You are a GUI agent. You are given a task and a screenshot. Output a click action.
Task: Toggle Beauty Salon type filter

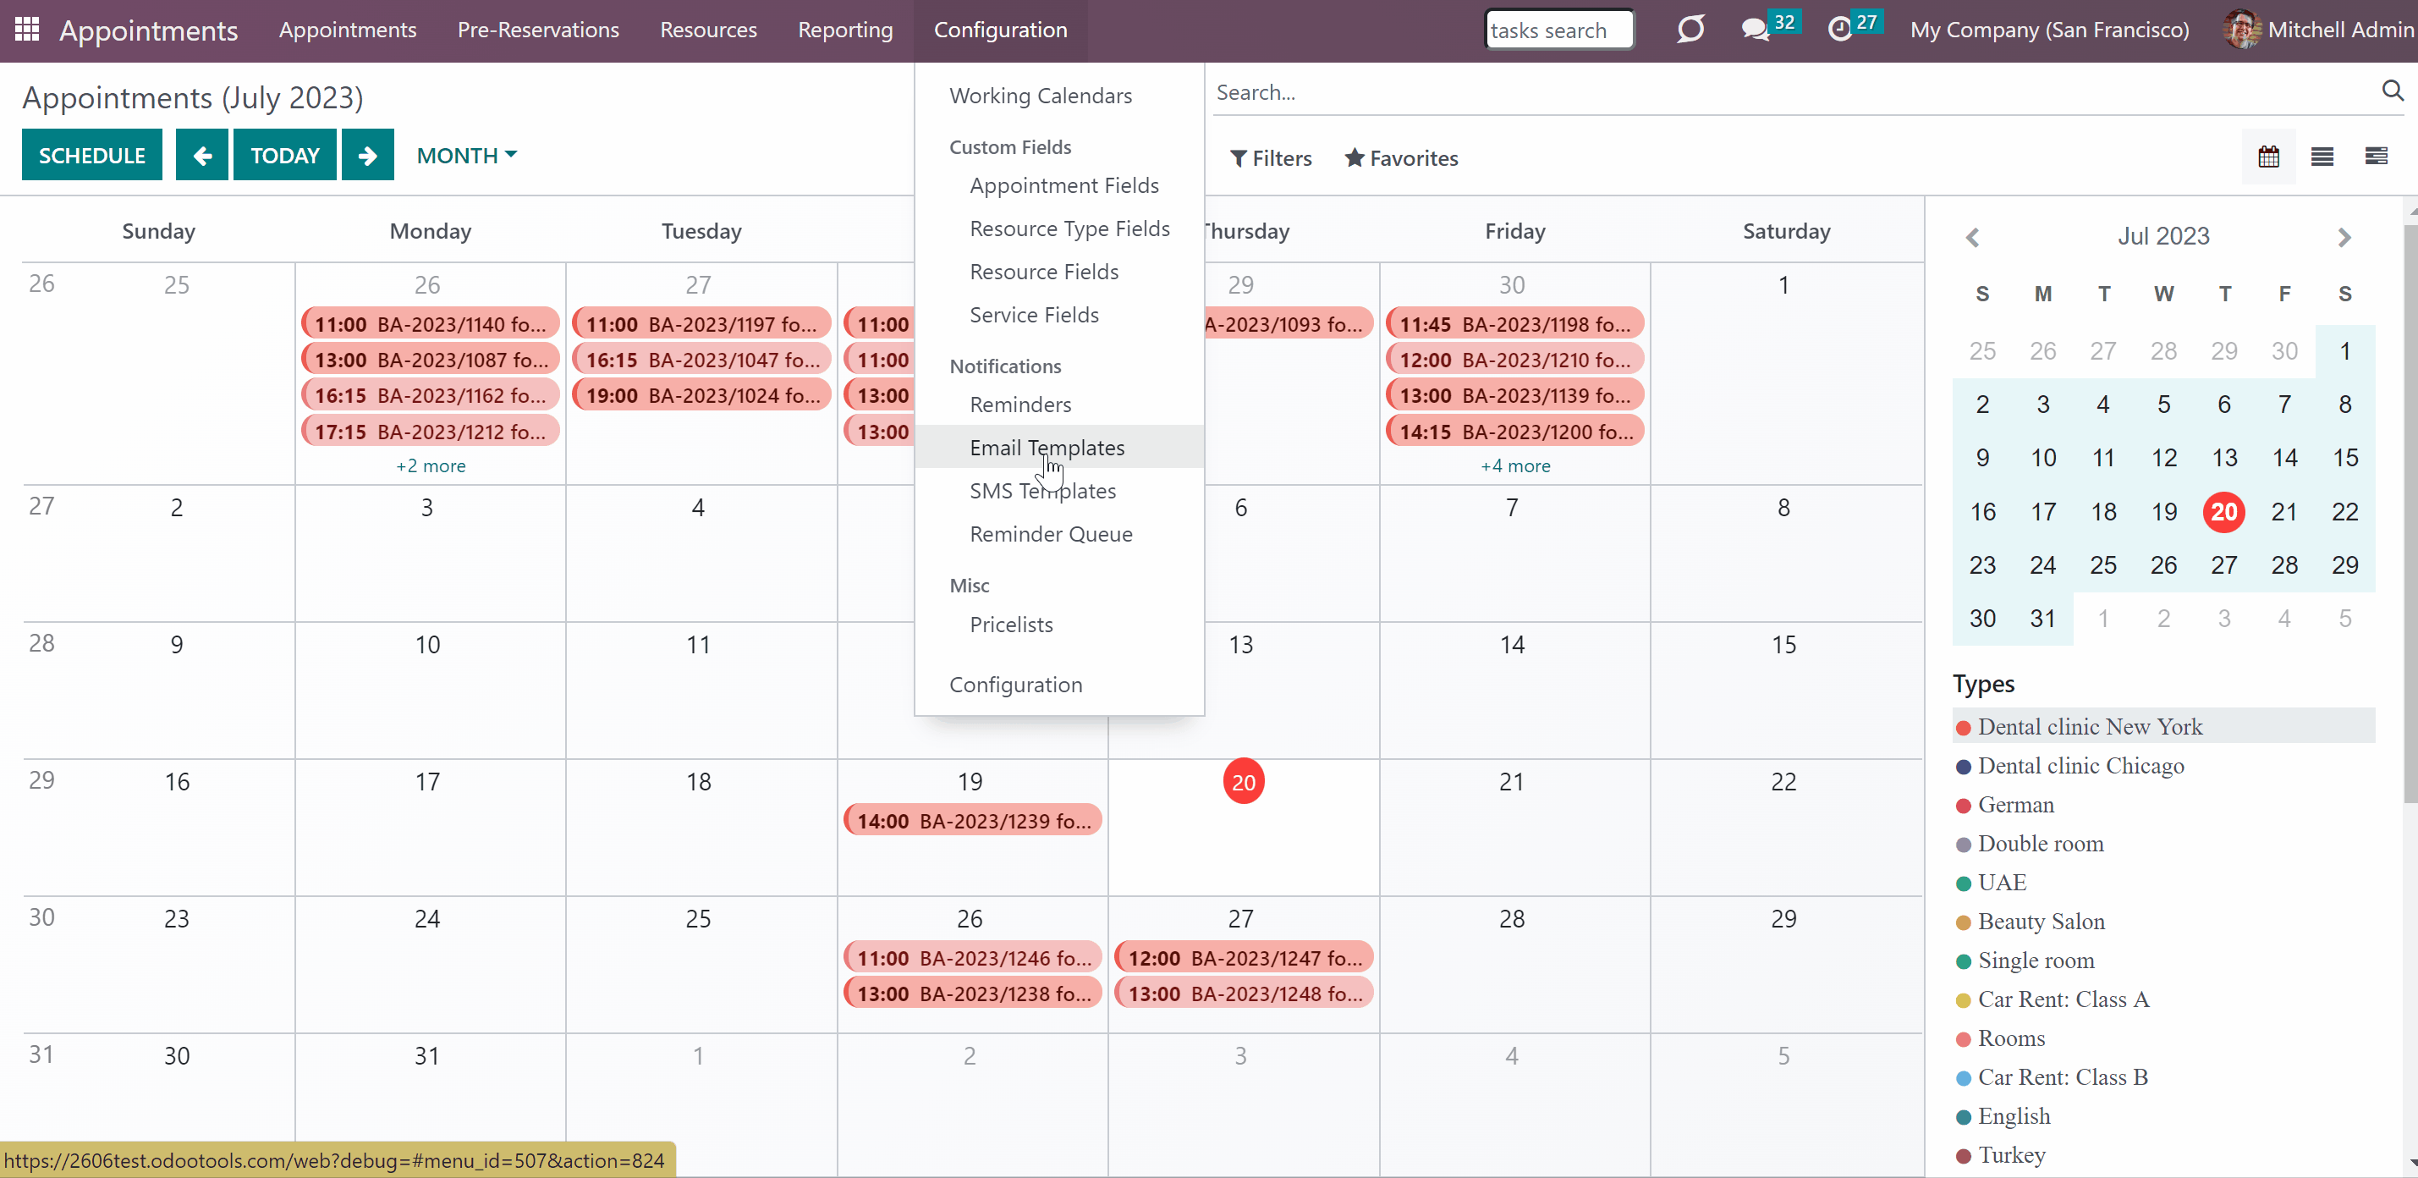(x=2162, y=921)
